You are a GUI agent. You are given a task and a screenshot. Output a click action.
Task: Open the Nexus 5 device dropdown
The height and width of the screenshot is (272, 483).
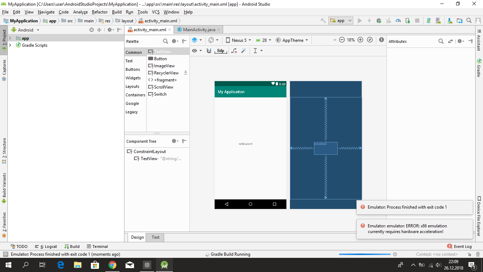click(x=238, y=40)
